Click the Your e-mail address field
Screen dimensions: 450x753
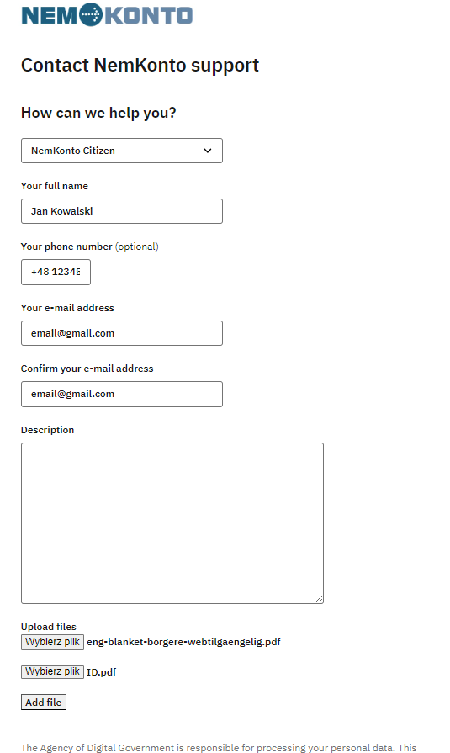click(x=122, y=333)
